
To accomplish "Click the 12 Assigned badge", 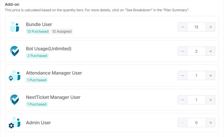I will [x=62, y=32].
